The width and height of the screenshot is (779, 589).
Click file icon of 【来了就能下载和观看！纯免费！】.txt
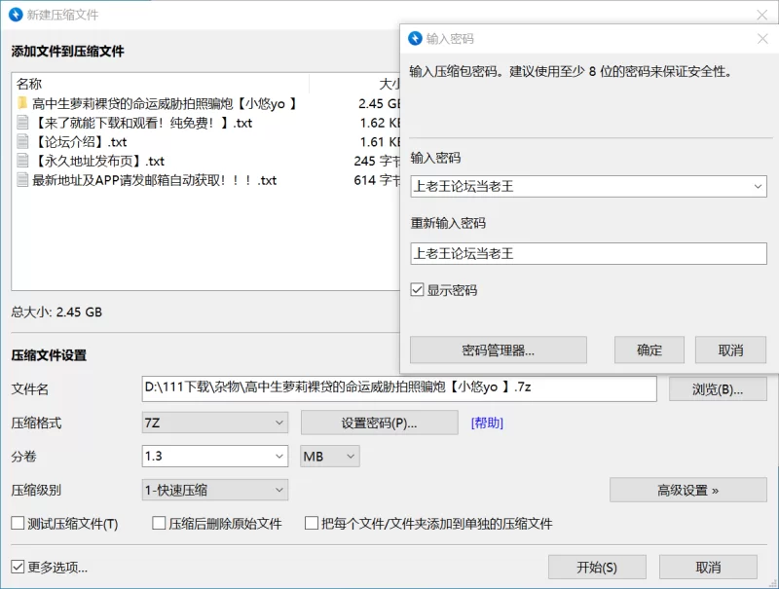click(22, 122)
